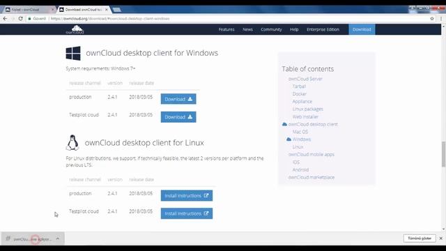The width and height of the screenshot is (446, 251).
Task: Click the ownCloud logo in the header
Action: [x=75, y=29]
